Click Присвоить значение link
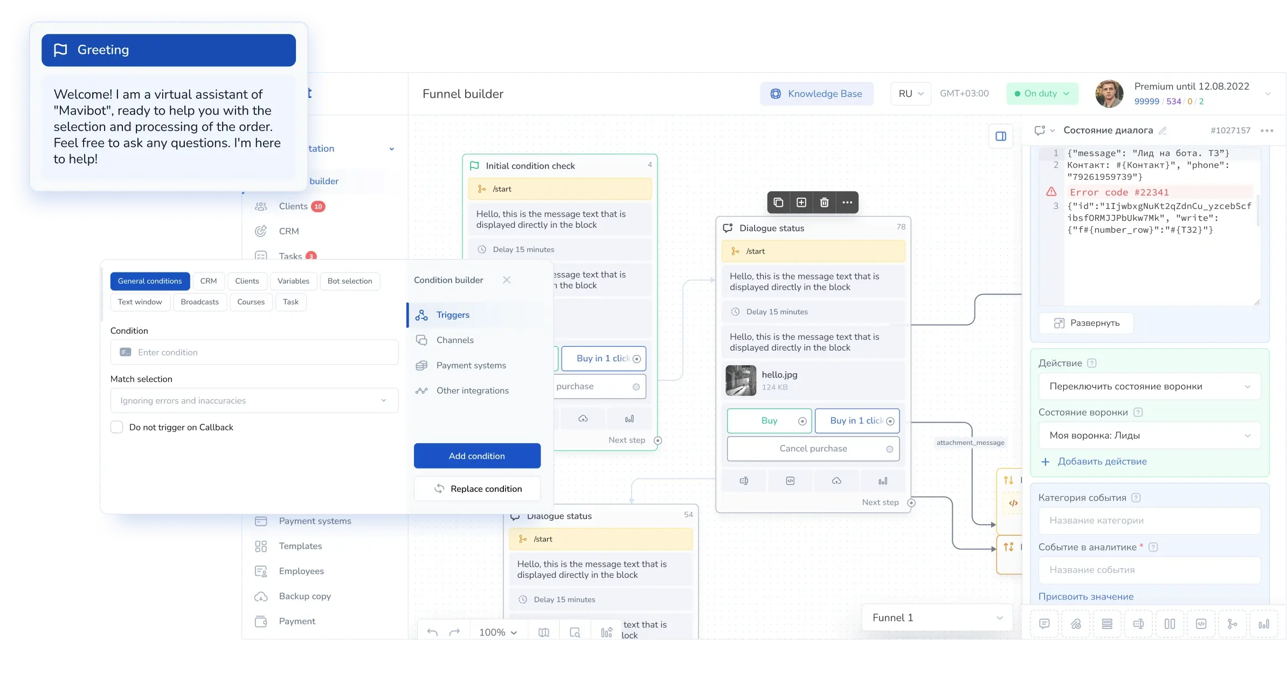The height and width of the screenshot is (684, 1287). tap(1086, 597)
